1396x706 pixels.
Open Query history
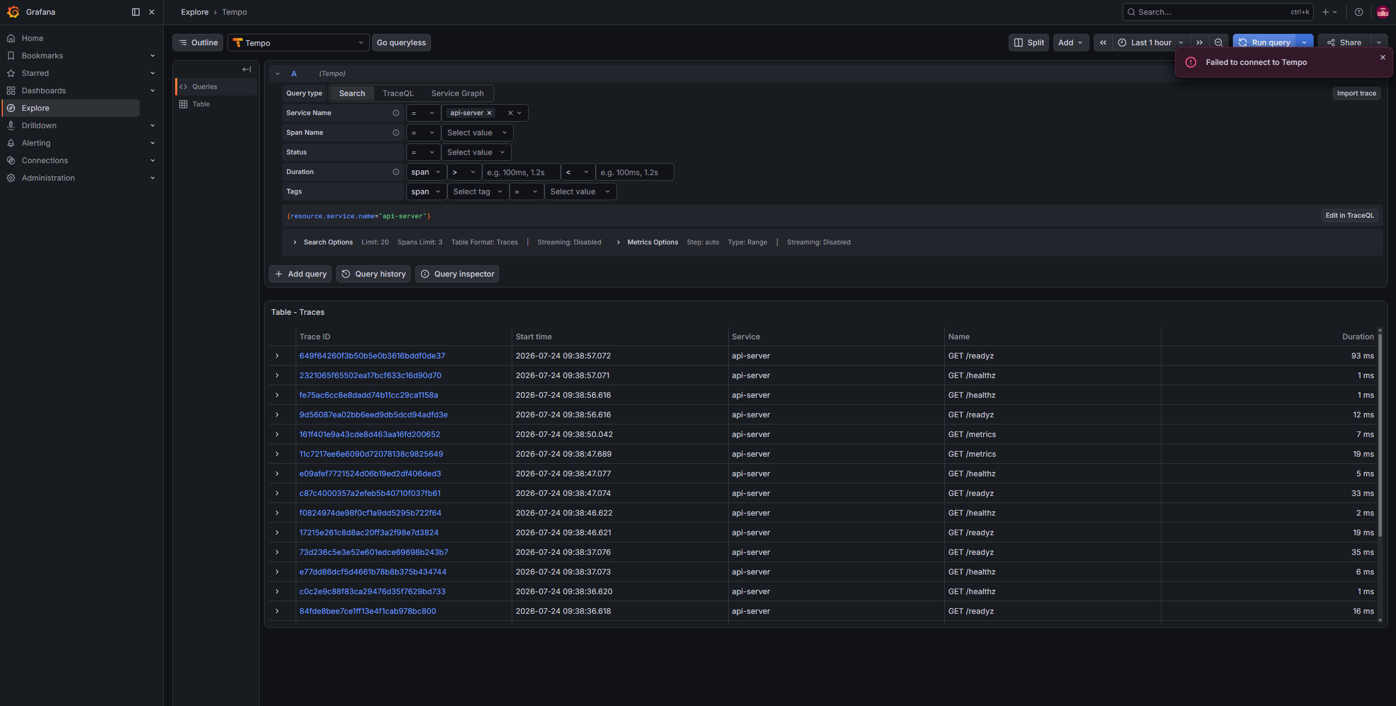click(x=373, y=274)
